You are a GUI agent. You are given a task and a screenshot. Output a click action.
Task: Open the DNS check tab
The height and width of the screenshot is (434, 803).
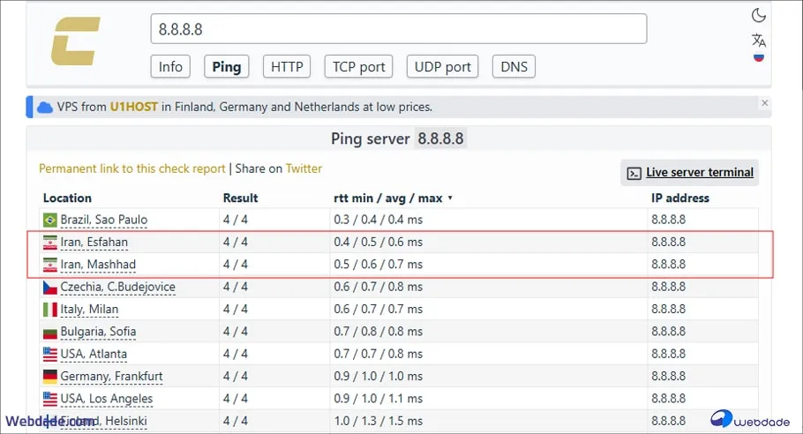pos(514,66)
